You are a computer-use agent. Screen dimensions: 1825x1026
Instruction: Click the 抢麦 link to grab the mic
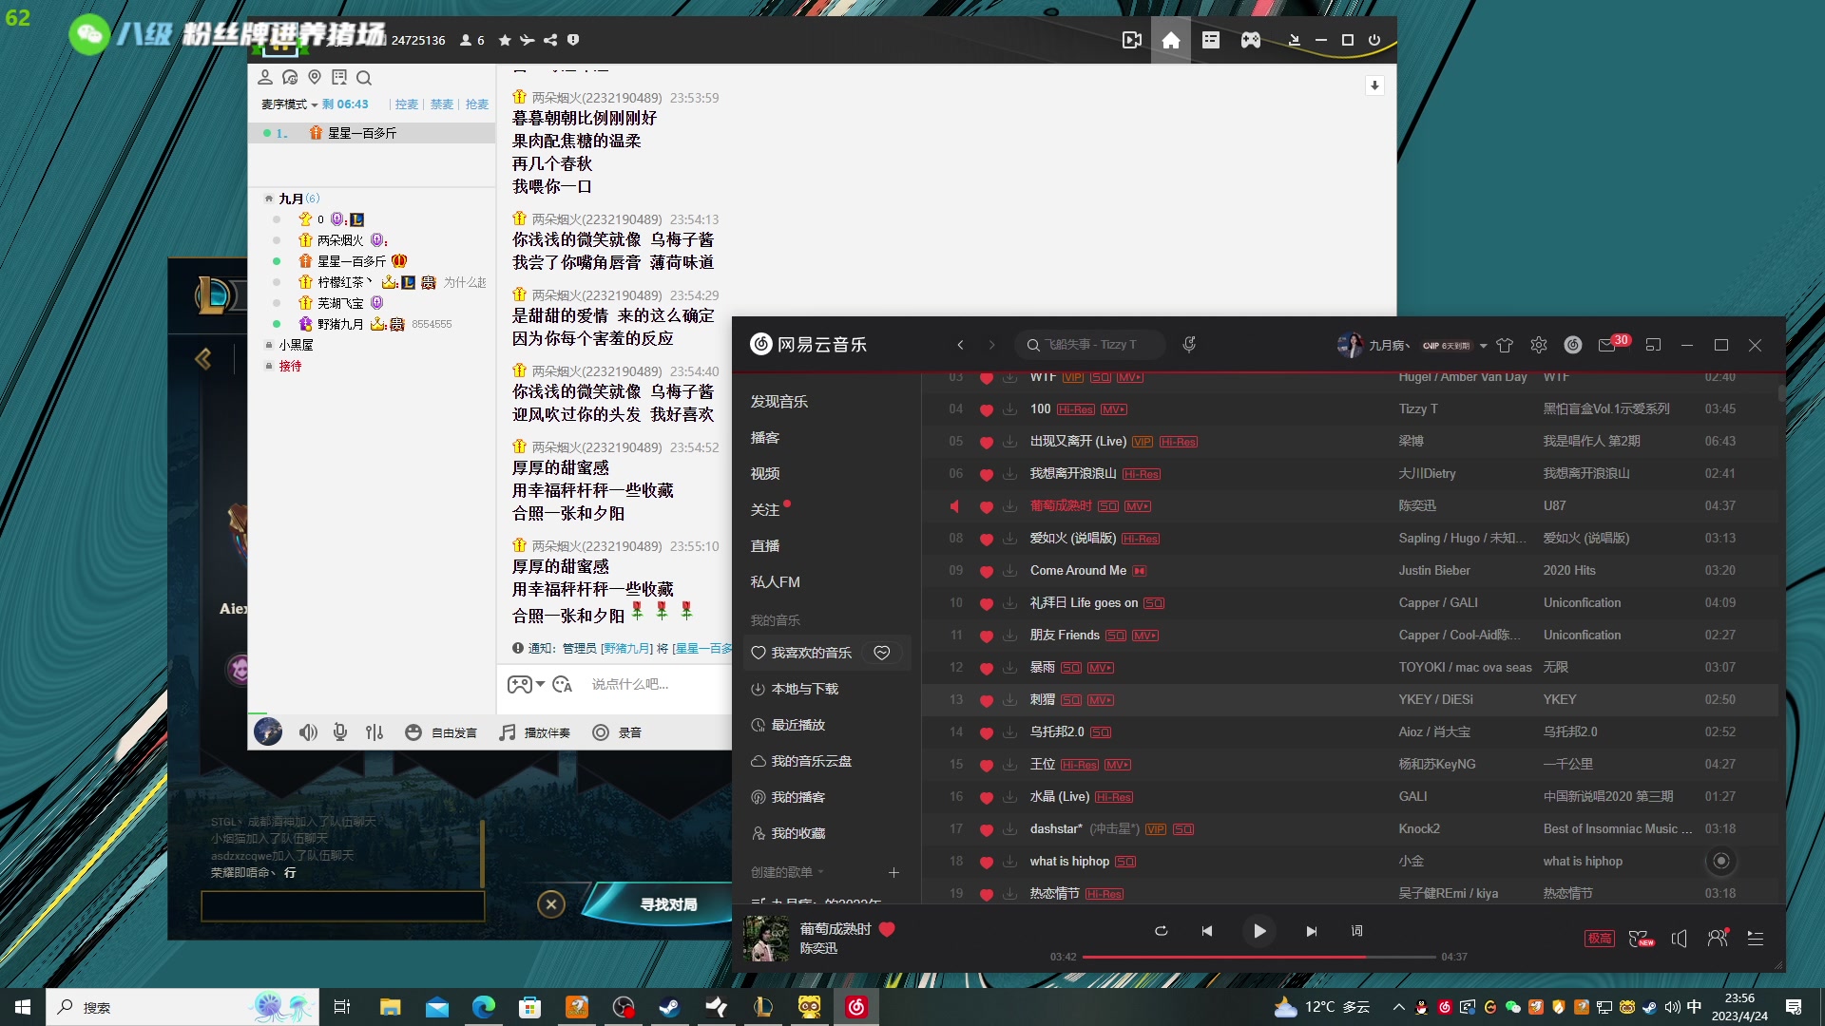(476, 104)
